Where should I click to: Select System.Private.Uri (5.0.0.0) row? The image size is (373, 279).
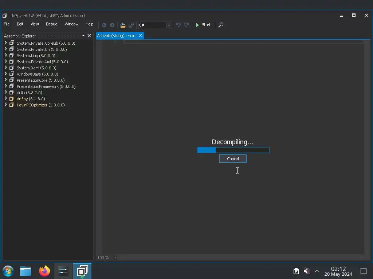pyautogui.click(x=42, y=49)
